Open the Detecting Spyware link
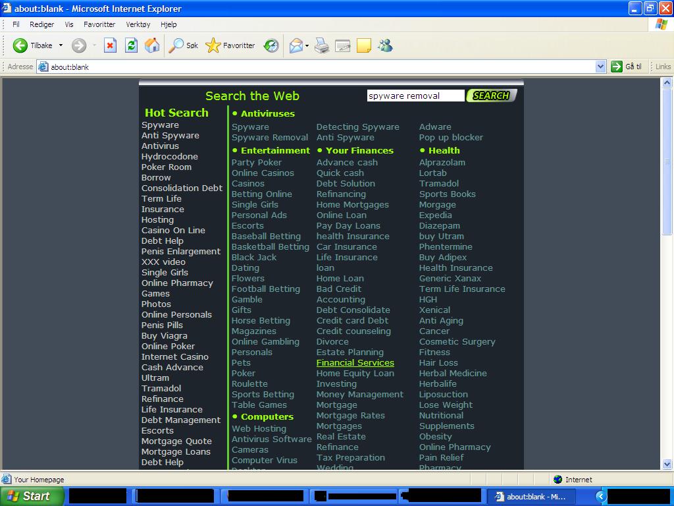The width and height of the screenshot is (674, 506). pyautogui.click(x=357, y=127)
